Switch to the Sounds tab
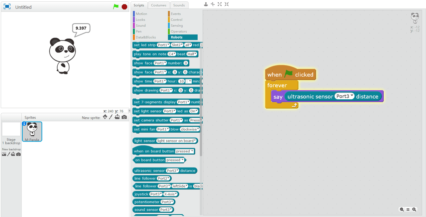 (x=179, y=5)
